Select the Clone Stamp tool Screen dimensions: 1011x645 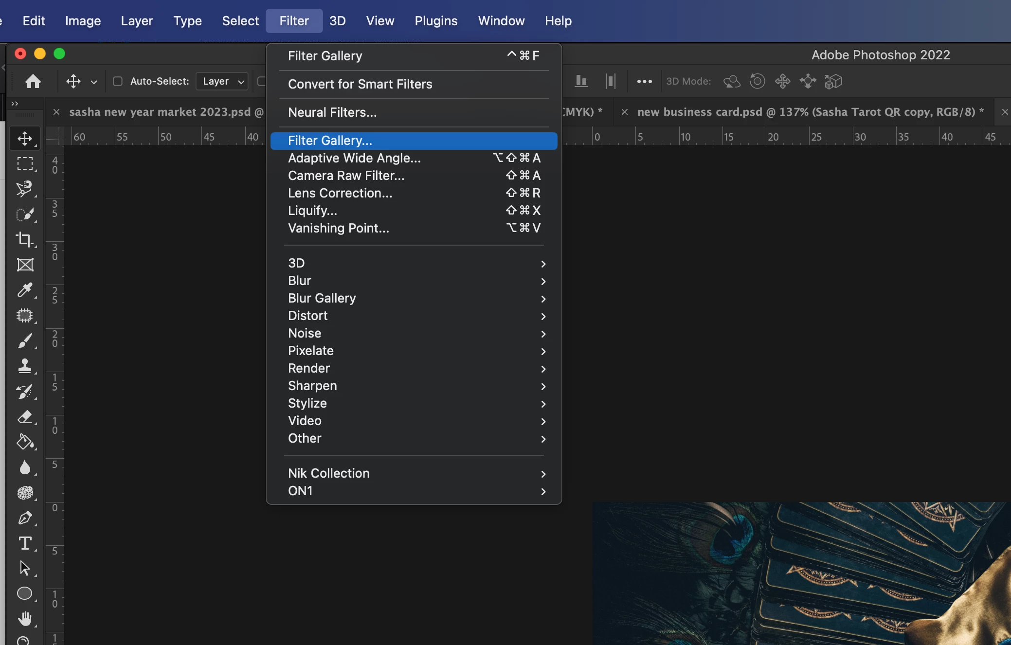(25, 366)
